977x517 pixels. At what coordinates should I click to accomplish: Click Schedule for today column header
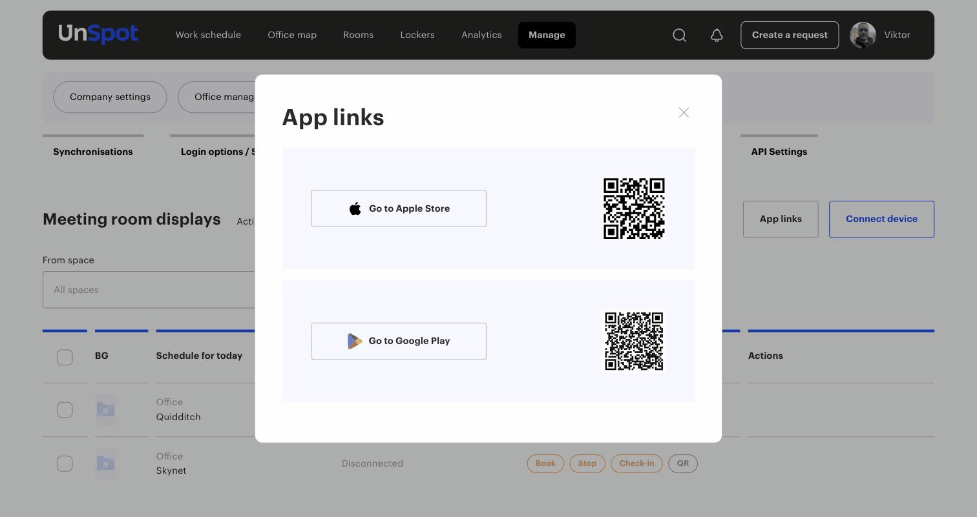199,356
